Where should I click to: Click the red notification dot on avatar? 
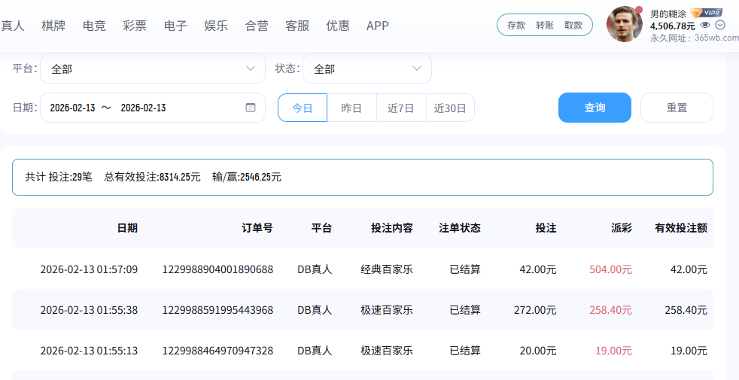(639, 10)
